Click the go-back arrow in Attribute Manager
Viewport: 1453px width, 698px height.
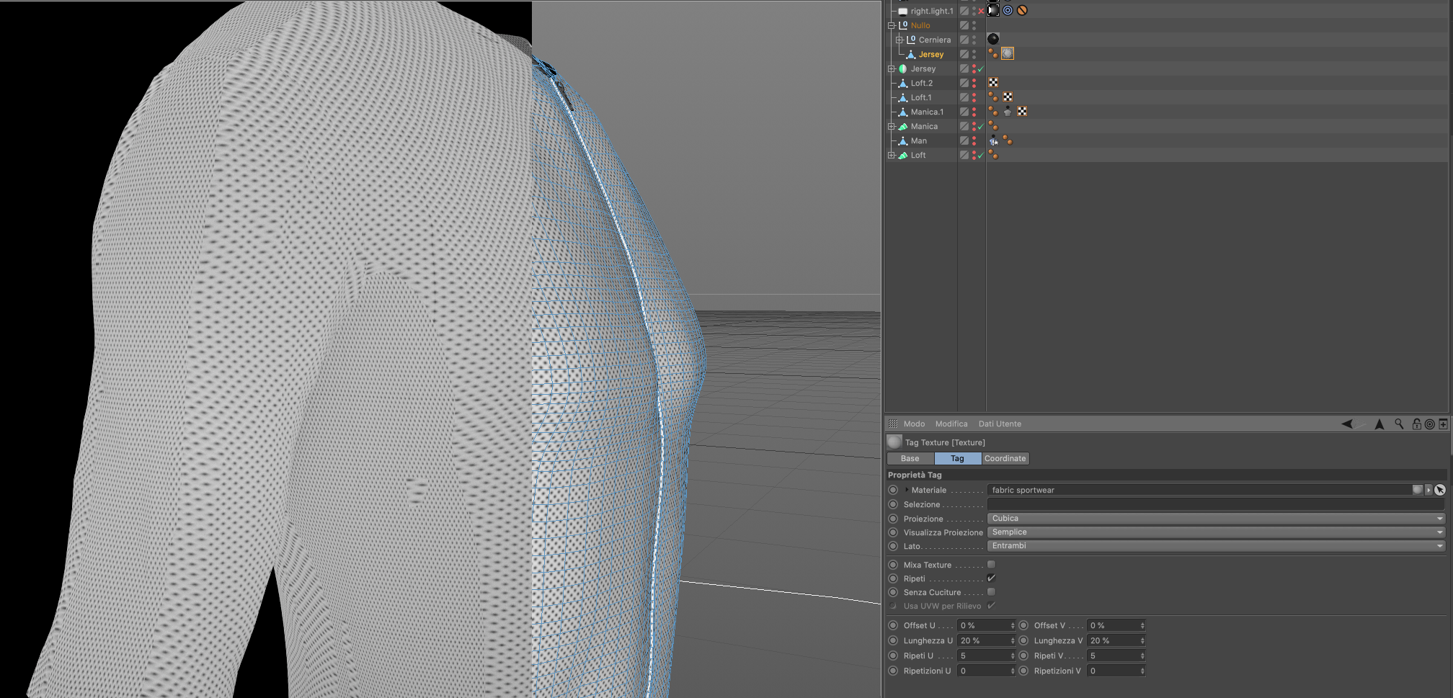[x=1347, y=424]
